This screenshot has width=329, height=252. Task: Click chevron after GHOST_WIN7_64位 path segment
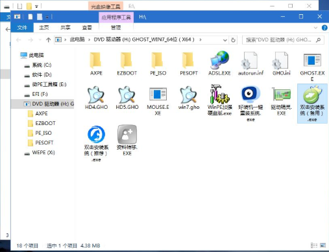pos(201,40)
